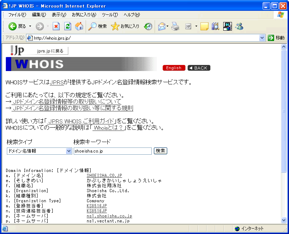The height and width of the screenshot is (234, 289).
Task: Click the Stop loading icon
Action: point(56,26)
